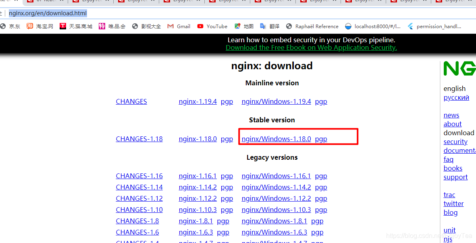Open the security sidebar link
The width and height of the screenshot is (476, 243).
click(455, 142)
